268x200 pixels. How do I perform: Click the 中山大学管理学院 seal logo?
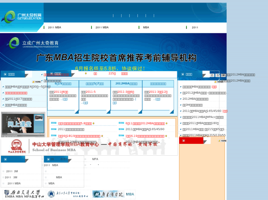pos(17,146)
